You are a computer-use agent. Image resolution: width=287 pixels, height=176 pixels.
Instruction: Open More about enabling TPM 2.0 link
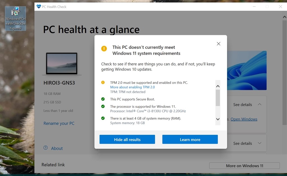tap(132, 87)
